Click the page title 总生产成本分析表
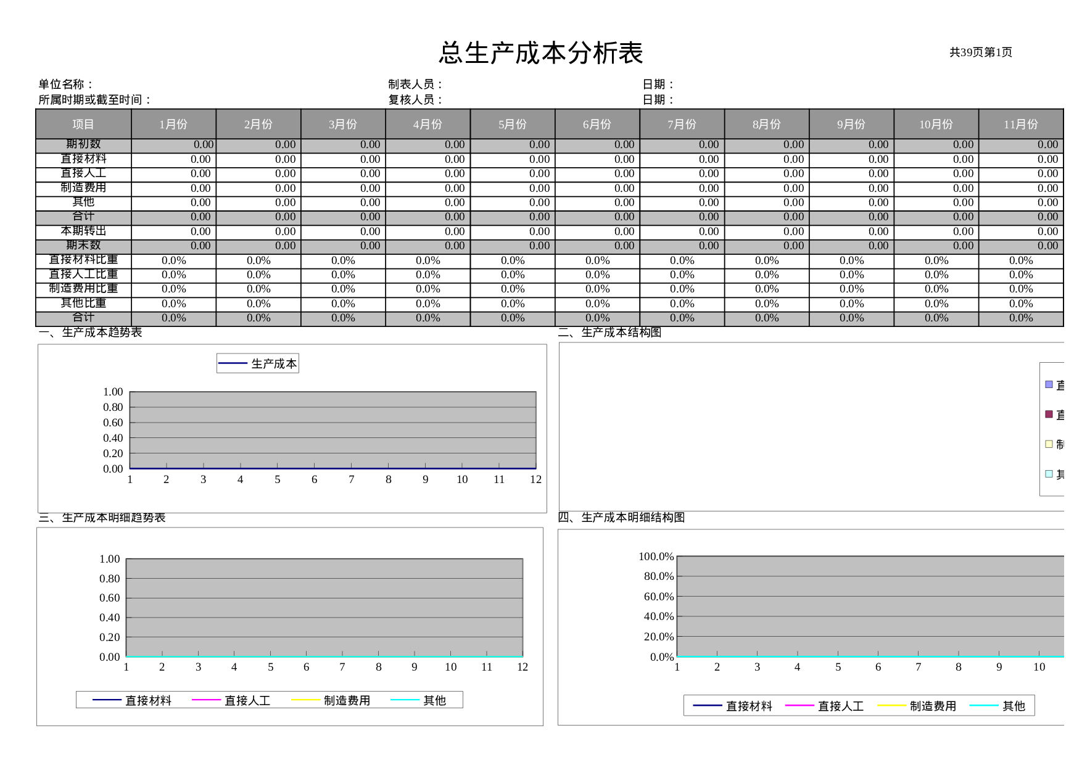This screenshot has width=1082, height=765. [540, 52]
